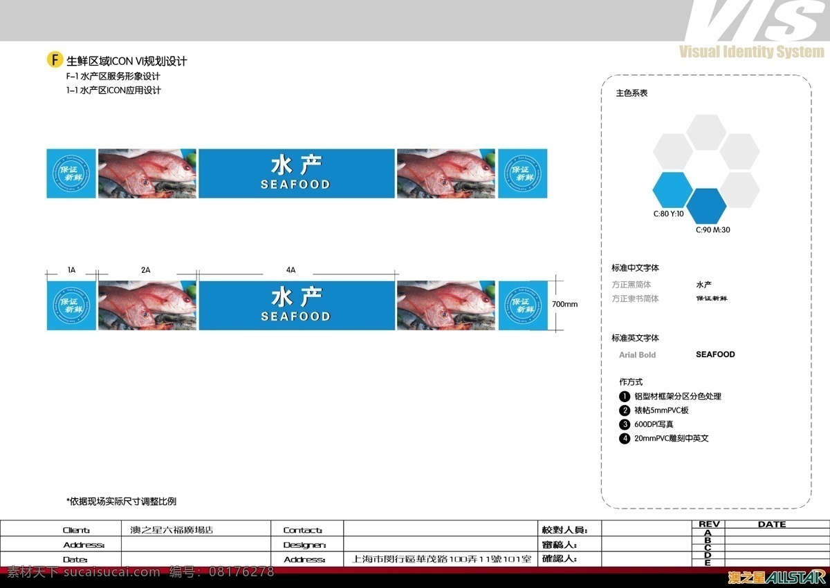Click the 4A dimension label
The width and height of the screenshot is (830, 588).
click(291, 271)
